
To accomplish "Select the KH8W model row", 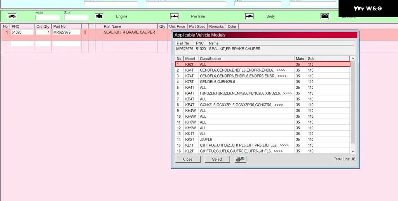I will (x=263, y=122).
